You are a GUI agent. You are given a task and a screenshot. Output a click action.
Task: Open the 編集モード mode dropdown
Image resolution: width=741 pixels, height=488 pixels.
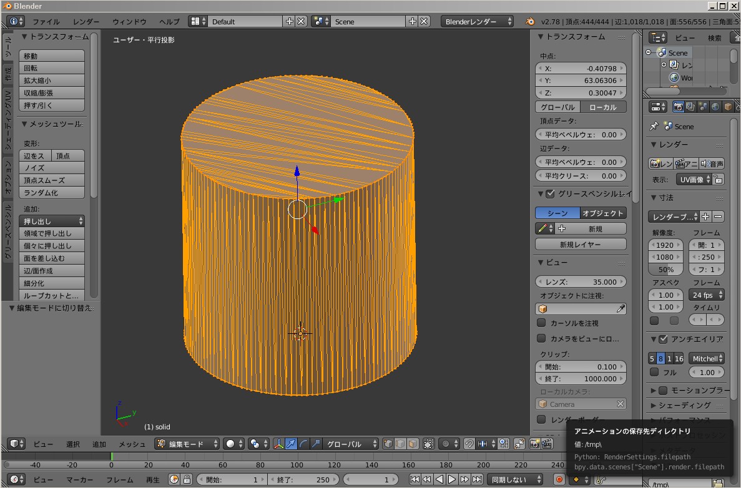tap(187, 444)
